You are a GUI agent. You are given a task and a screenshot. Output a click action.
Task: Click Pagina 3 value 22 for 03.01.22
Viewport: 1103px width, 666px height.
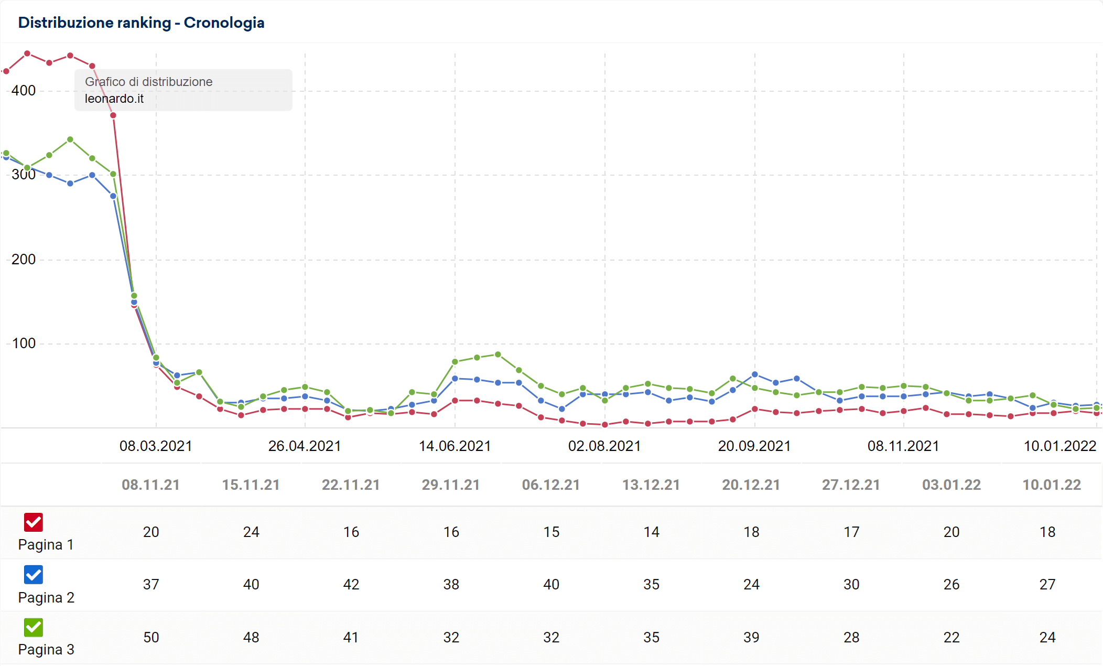point(951,638)
